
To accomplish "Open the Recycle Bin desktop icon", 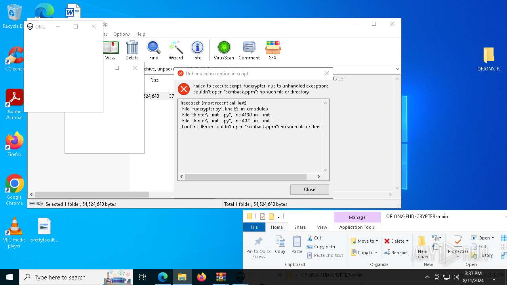I will coord(14,17).
